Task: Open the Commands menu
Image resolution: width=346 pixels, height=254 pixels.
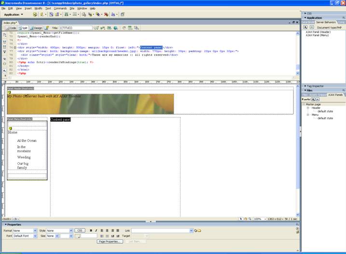Action: (60, 8)
